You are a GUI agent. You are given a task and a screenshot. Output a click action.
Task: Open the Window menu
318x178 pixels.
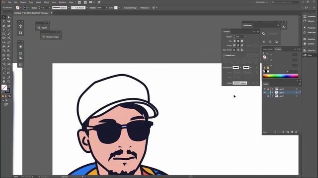(62, 2)
